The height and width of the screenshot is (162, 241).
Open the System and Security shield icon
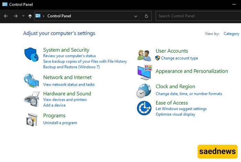32,54
